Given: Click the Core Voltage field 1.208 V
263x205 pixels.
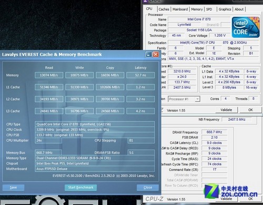Looking at the screenshot, I should pyautogui.click(x=220, y=36).
